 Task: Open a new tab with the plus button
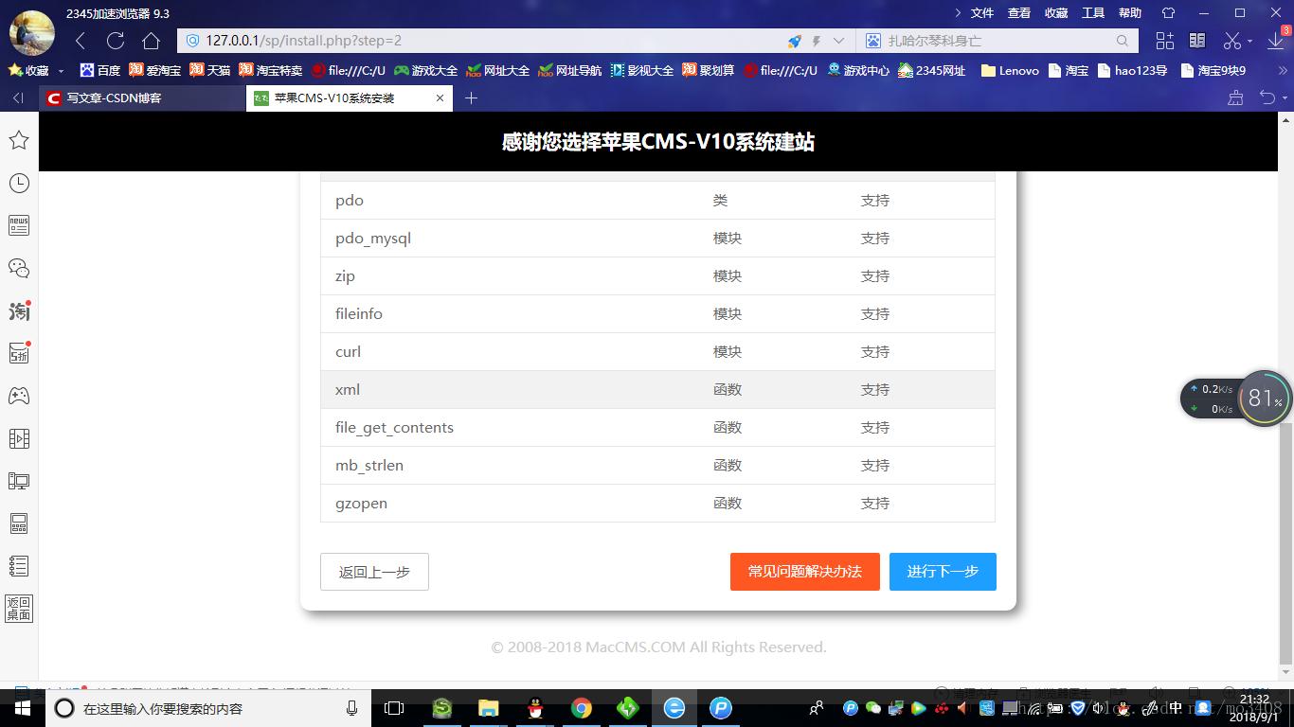coord(471,98)
